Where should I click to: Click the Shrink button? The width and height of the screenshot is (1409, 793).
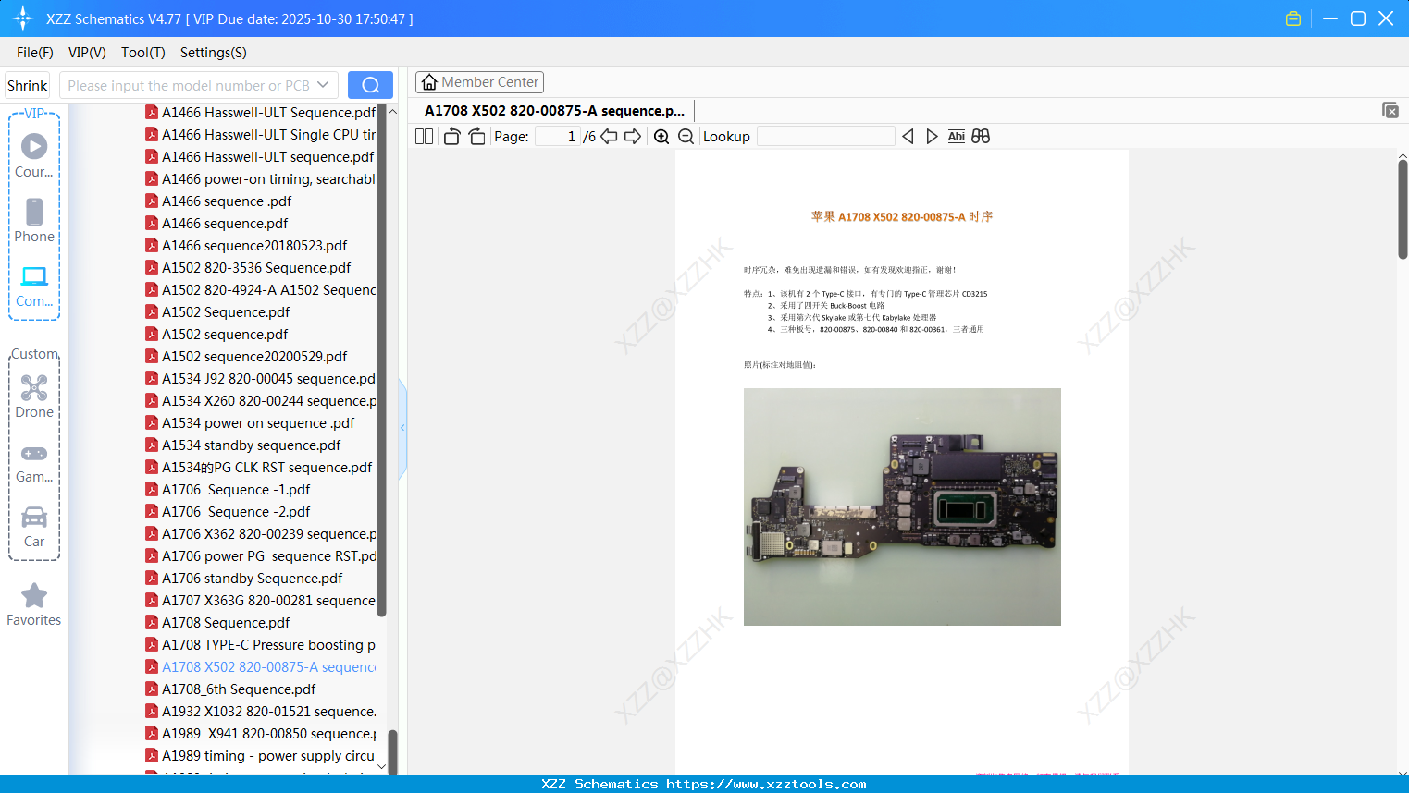tap(28, 85)
